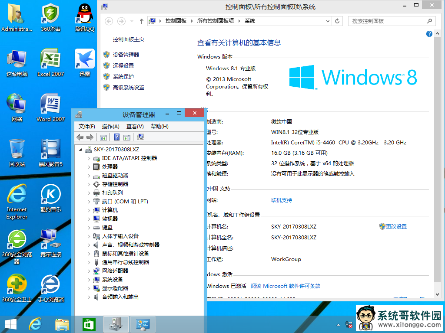This screenshot has height=333, width=445.
Task: Select 音频输入和输出 tree item
Action: point(120,297)
